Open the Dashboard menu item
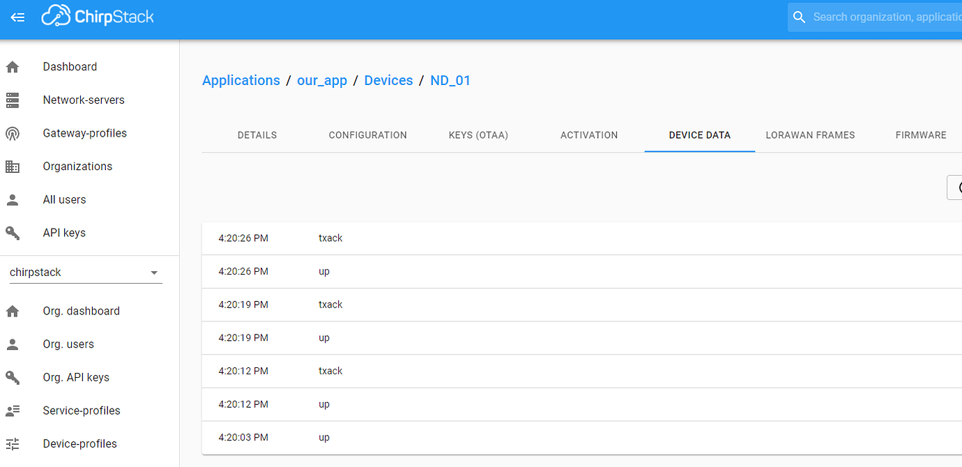The image size is (962, 467). coord(70,67)
